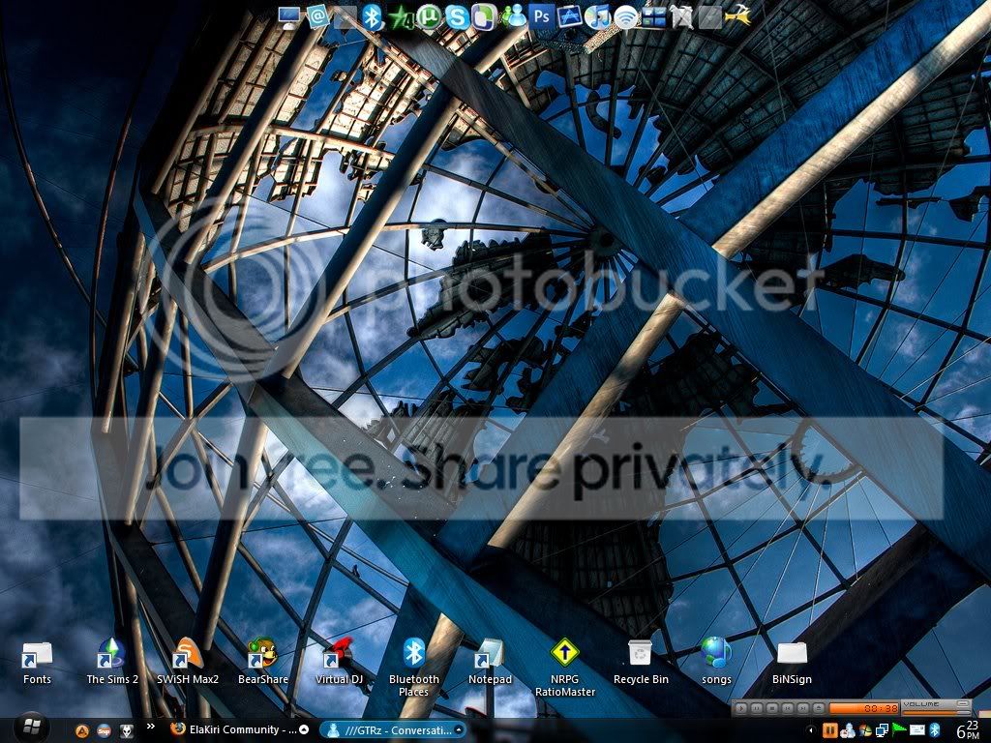The image size is (991, 743).
Task: Click the Eject button on the media player
Action: click(819, 708)
